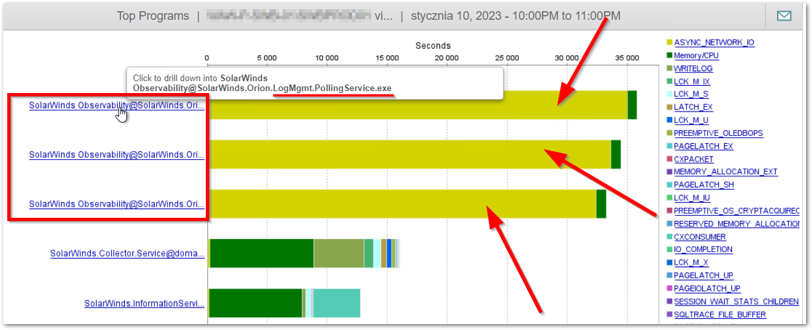The width and height of the screenshot is (812, 330).
Task: Click the '35 000' axis label
Action: (627, 58)
